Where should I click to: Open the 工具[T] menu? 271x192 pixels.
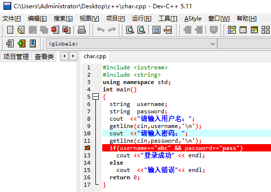tap(168, 19)
